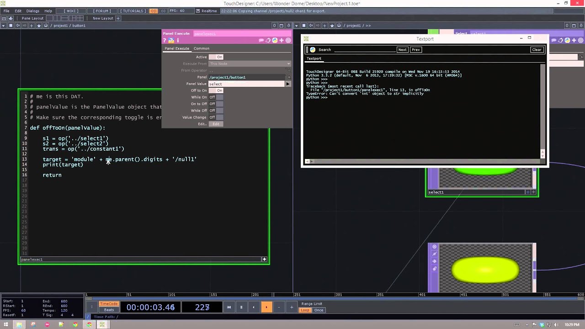Viewport: 585px width, 329px height.
Task: Play the timeline forward
Action: (266, 307)
